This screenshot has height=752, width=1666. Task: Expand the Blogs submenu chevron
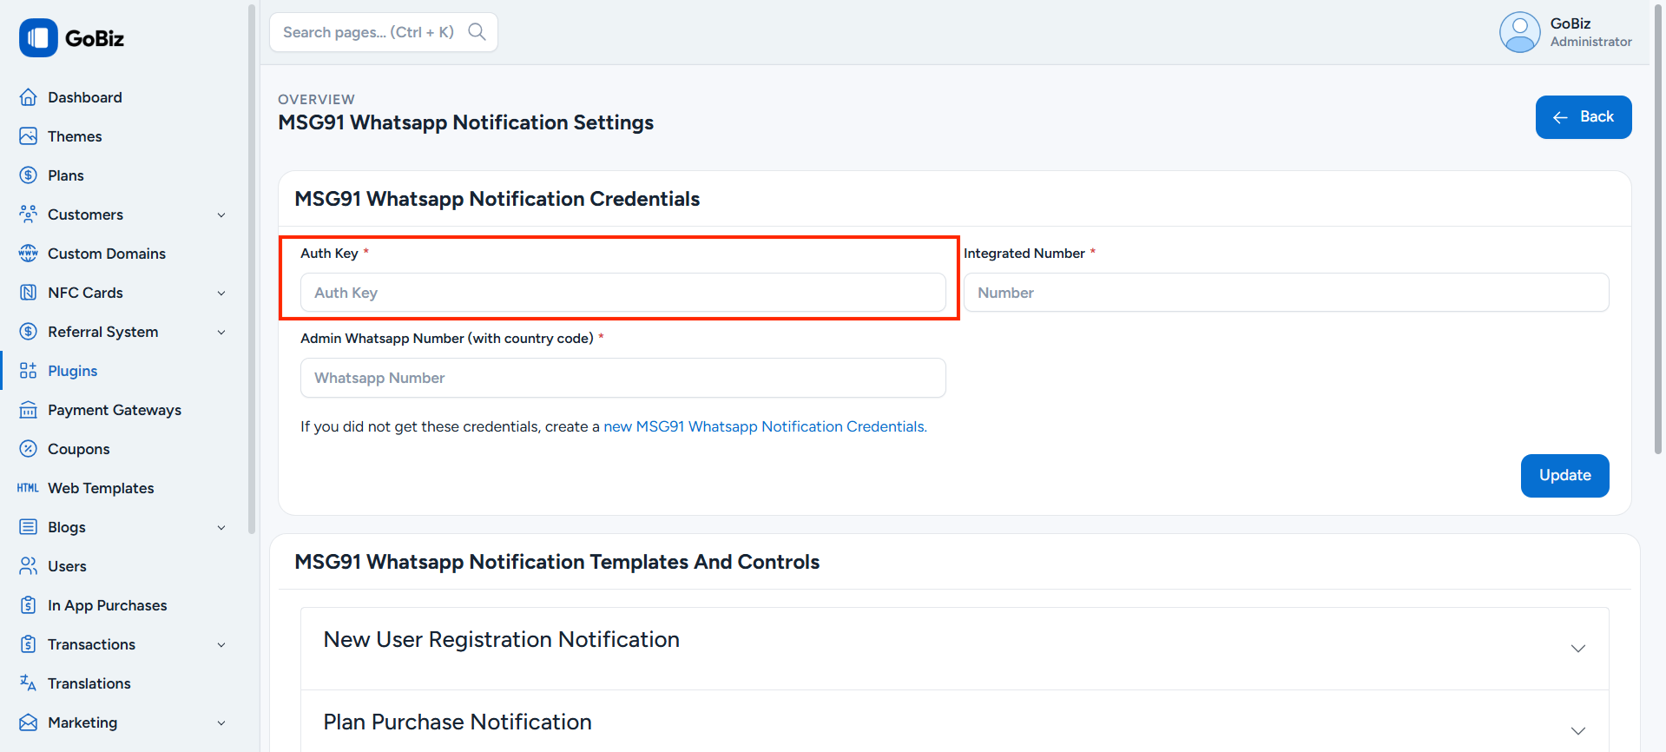click(x=221, y=528)
